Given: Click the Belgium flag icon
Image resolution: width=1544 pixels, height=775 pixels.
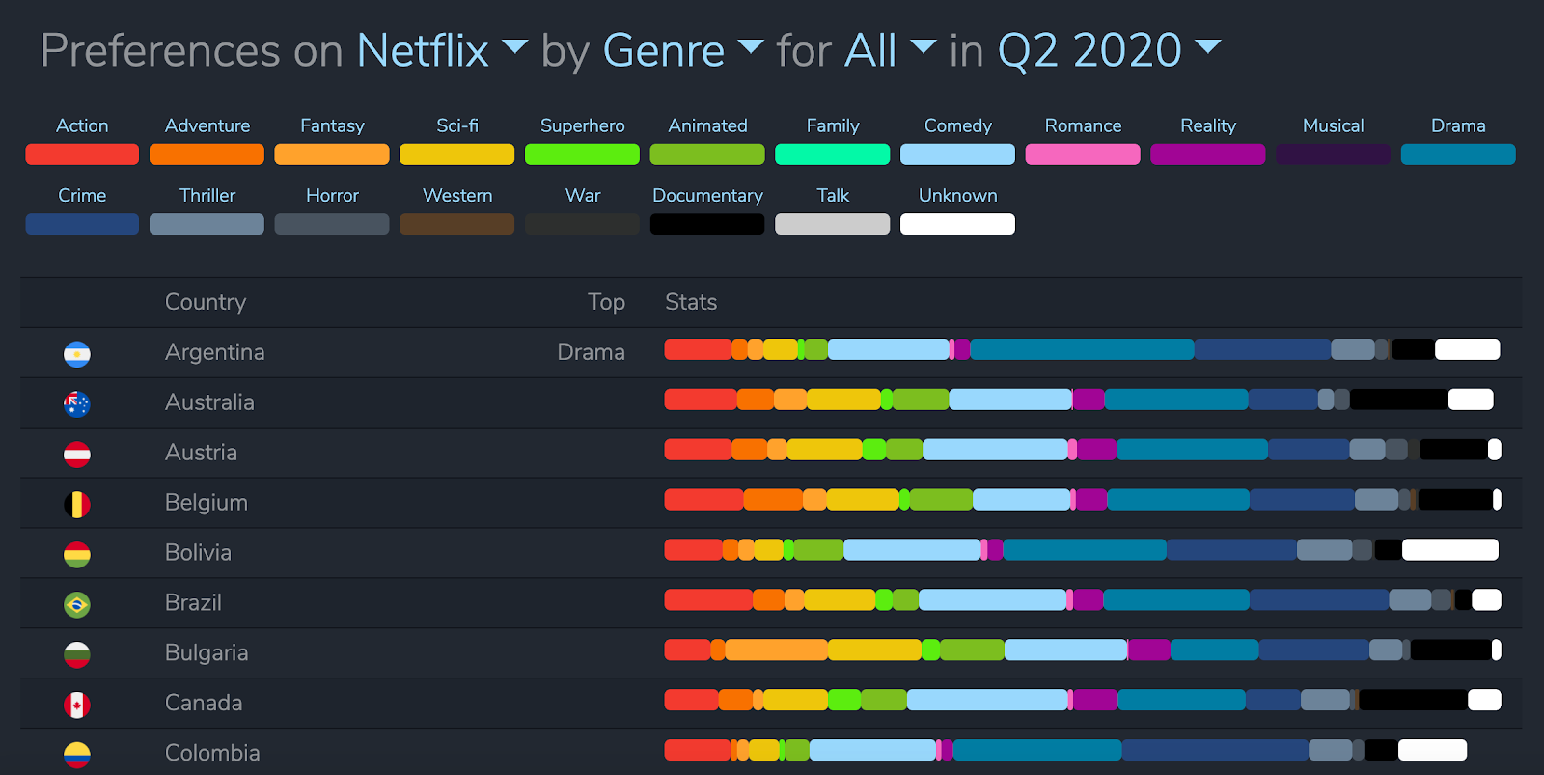Looking at the screenshot, I should (x=77, y=505).
